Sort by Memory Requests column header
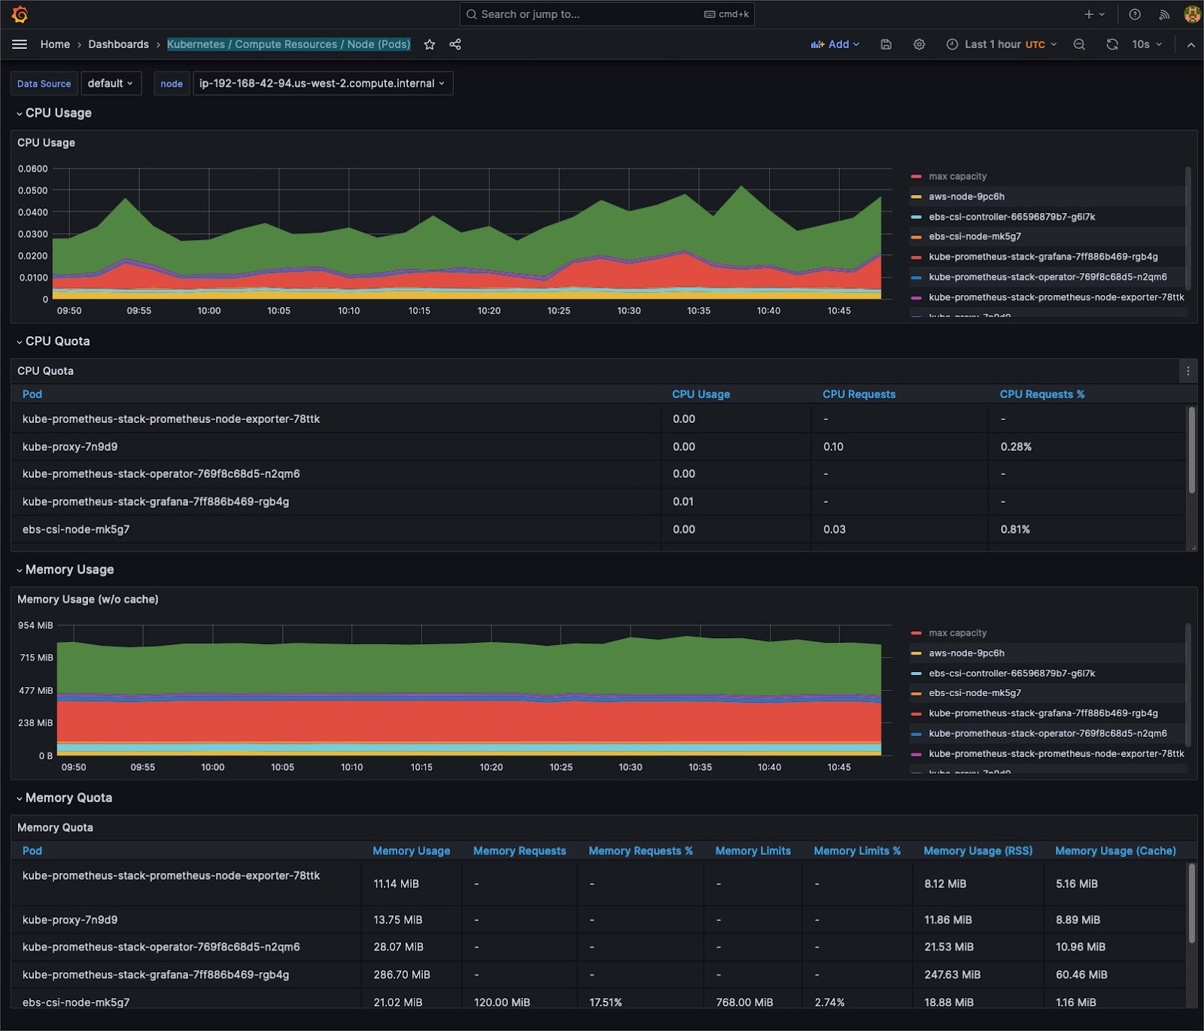This screenshot has width=1204, height=1031. pyautogui.click(x=519, y=851)
